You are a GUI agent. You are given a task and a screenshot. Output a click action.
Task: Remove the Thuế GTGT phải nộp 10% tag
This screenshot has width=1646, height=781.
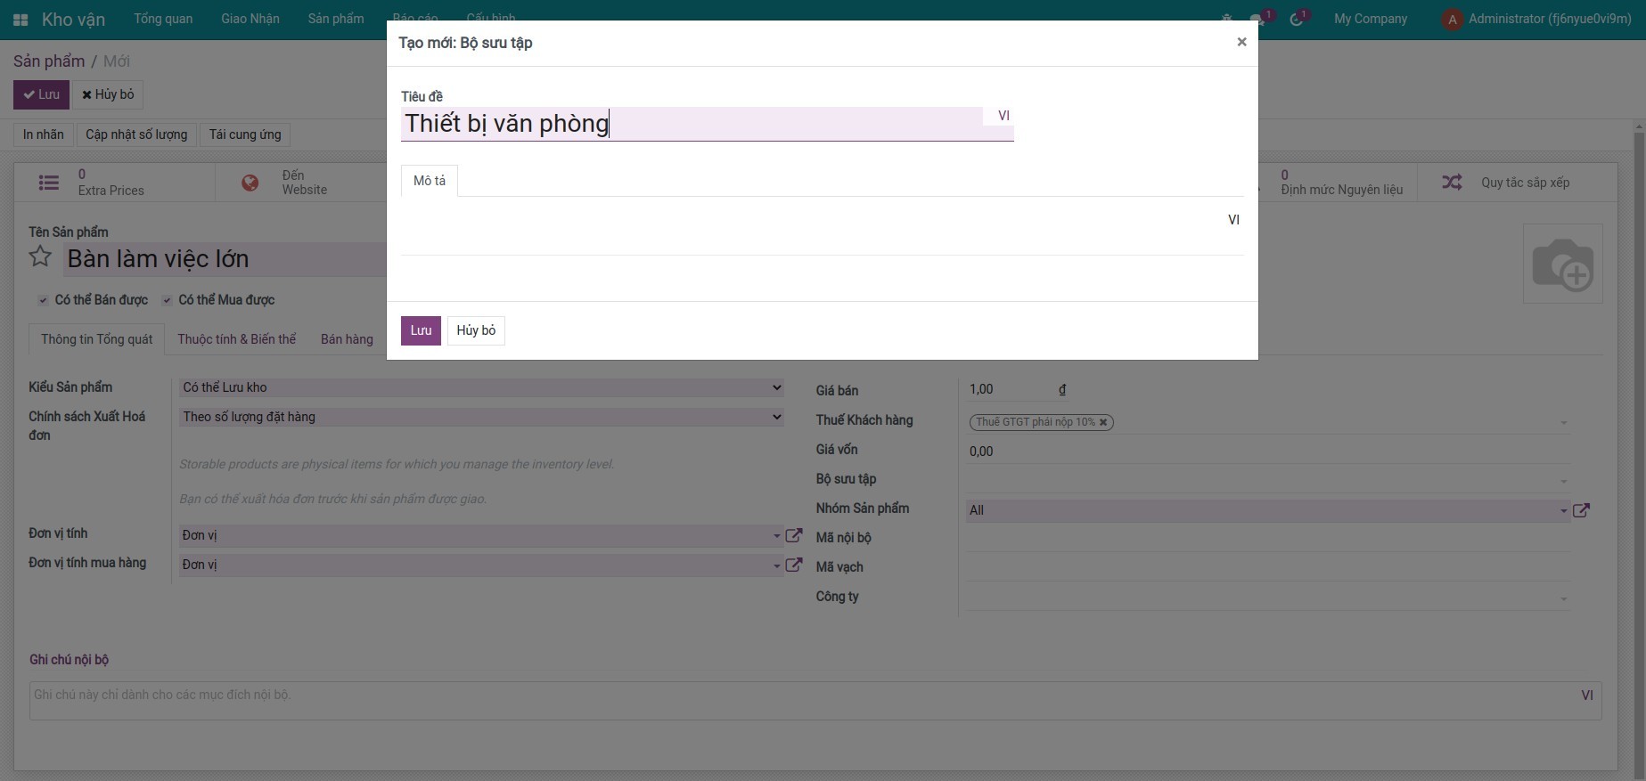[1103, 422]
